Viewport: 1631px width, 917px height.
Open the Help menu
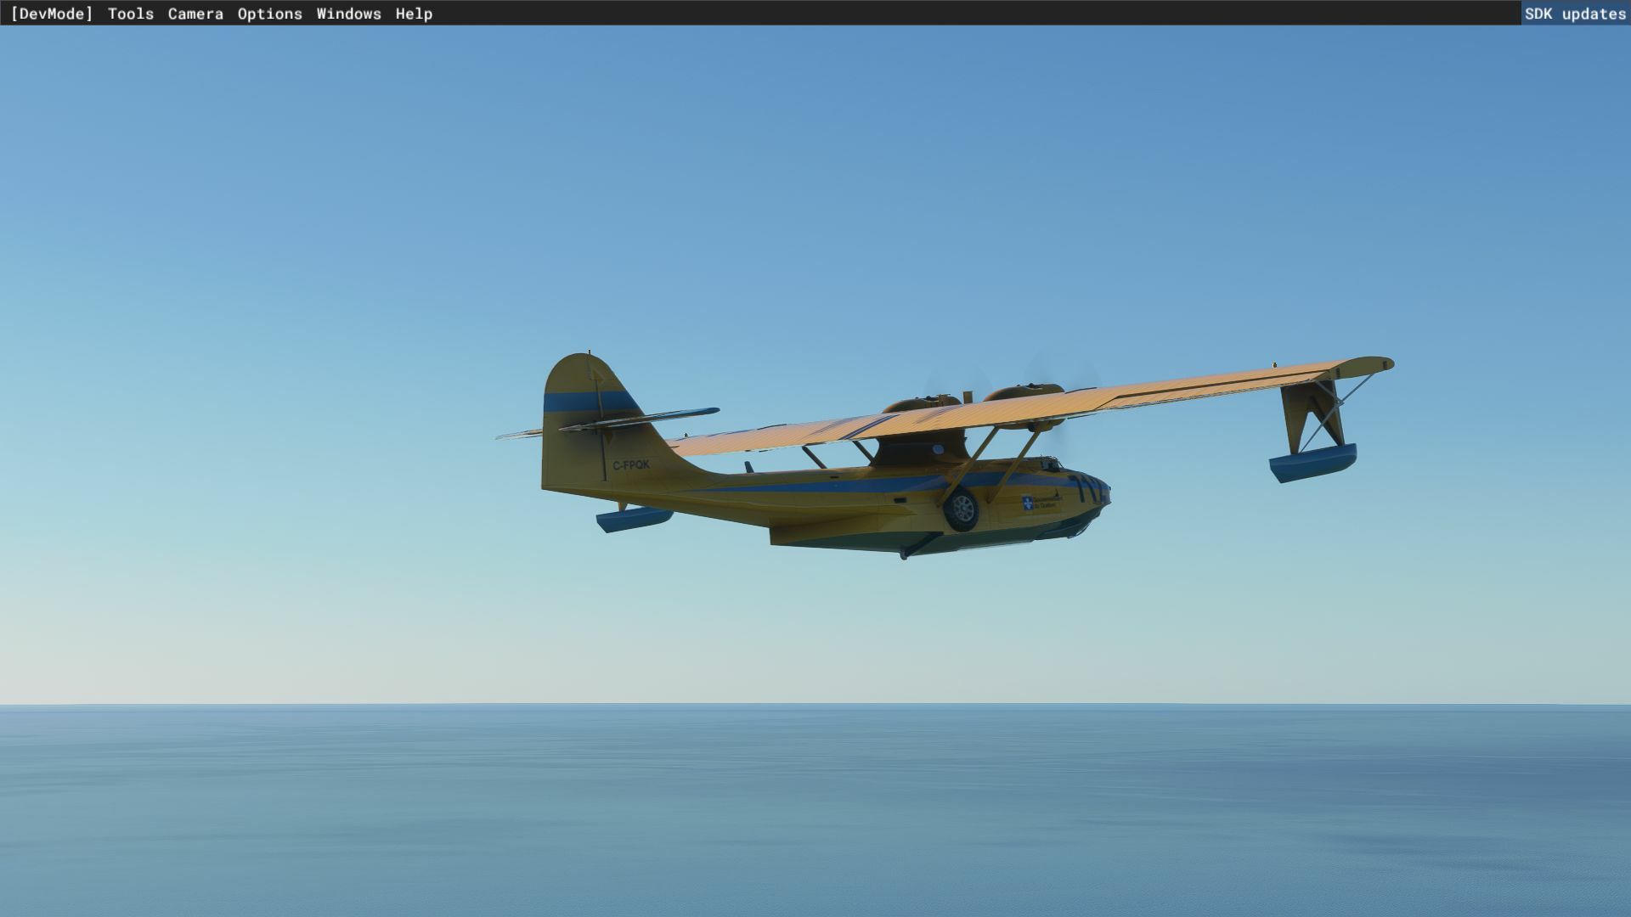pyautogui.click(x=414, y=14)
